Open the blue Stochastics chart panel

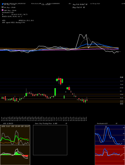[110, 135]
